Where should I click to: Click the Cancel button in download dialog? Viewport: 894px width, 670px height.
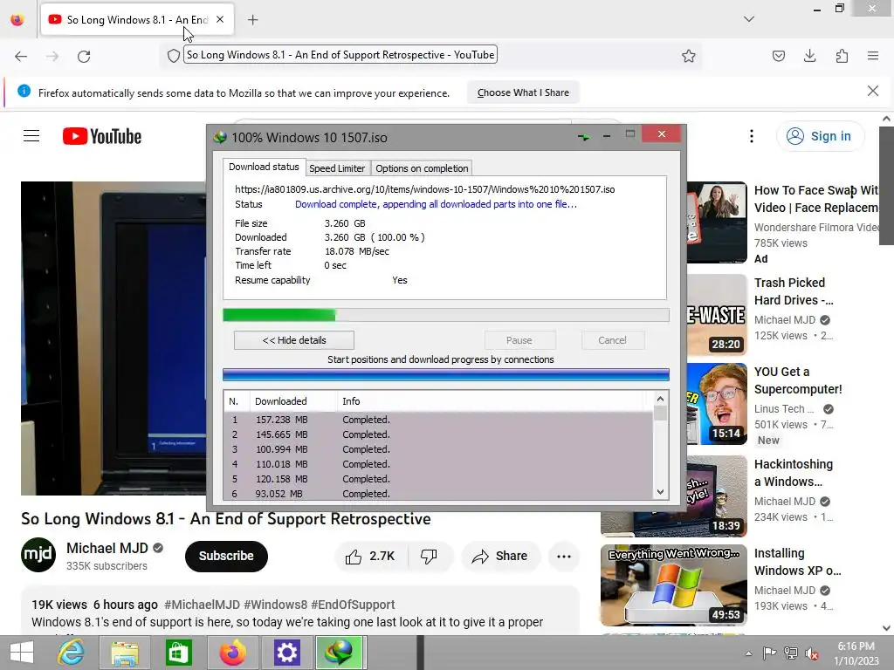[612, 340]
